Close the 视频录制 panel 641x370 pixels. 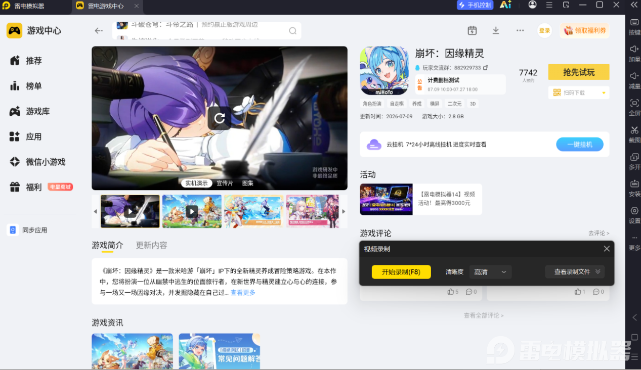pyautogui.click(x=607, y=249)
